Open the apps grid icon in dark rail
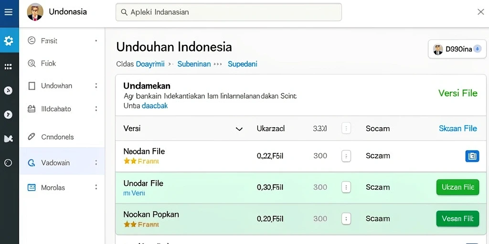The image size is (489, 244). point(8,67)
